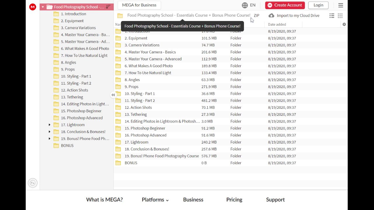Viewport: 374px width, 210px height.
Task: Select the 15. Photoshop Beginner file row
Action: (x=231, y=128)
